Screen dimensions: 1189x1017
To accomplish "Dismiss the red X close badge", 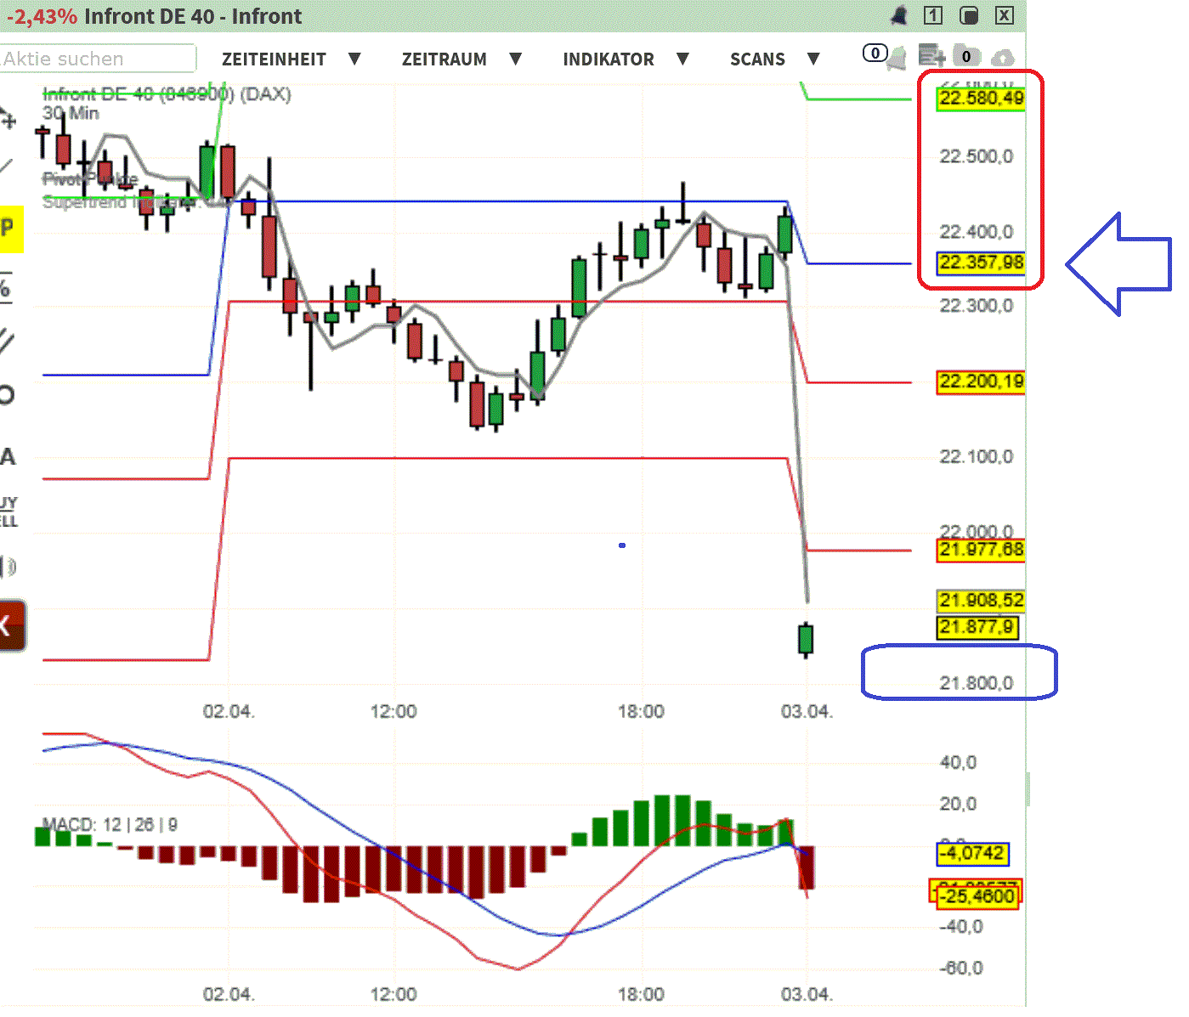I will pos(1004,15).
